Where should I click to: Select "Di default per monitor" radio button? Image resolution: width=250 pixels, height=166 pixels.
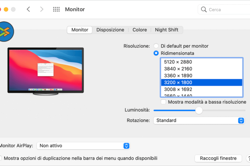(156, 46)
